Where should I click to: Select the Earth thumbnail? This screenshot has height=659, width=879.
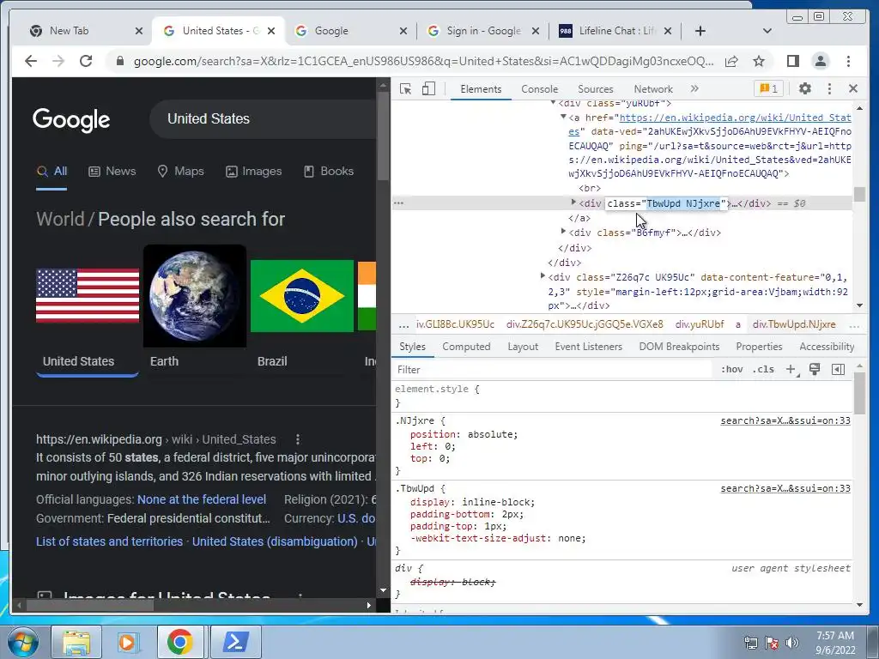[195, 296]
